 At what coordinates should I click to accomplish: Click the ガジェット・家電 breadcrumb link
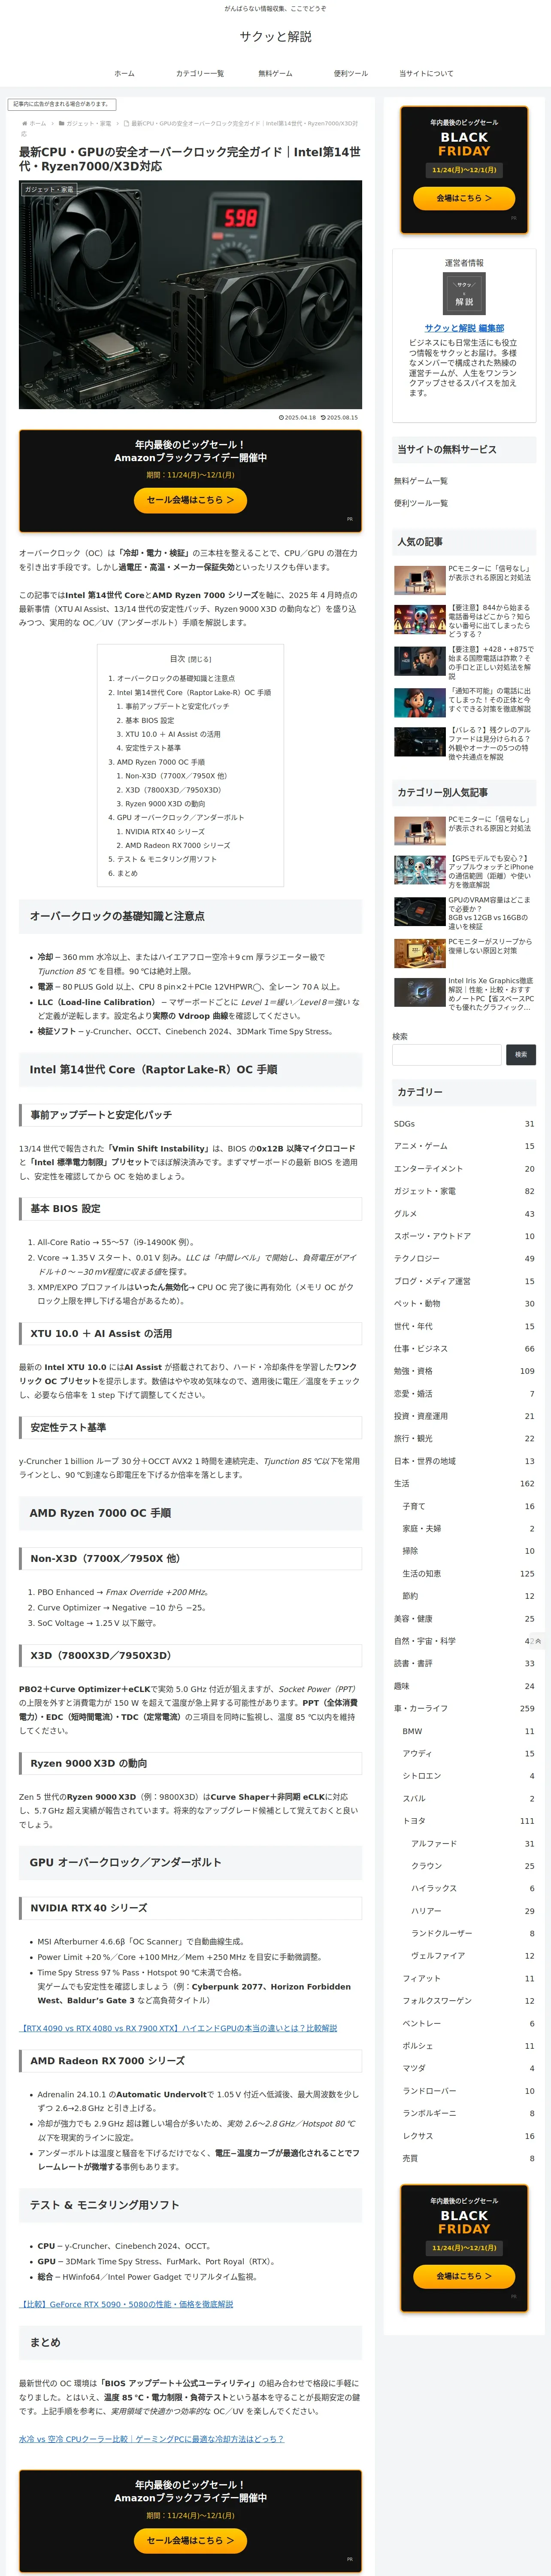point(88,123)
